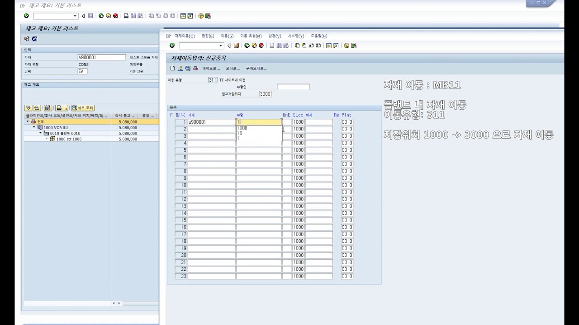Click Print icon in material movement window toolbar
Screen dimensions: 579x325
tap(272, 46)
